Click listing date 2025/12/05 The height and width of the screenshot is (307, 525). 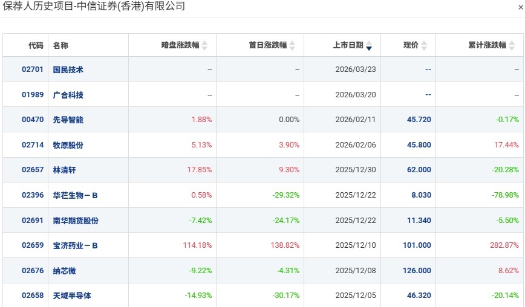pyautogui.click(x=356, y=296)
